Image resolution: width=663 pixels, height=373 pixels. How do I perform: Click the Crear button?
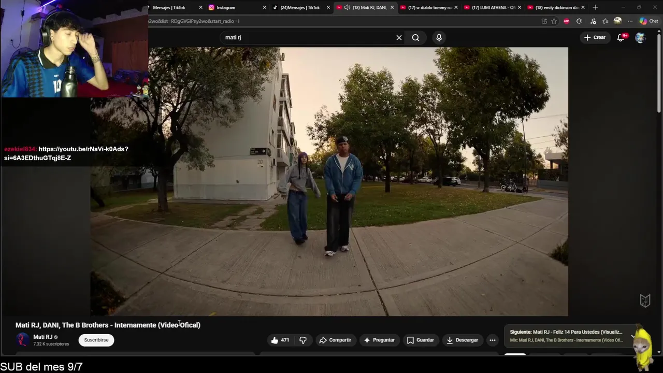(595, 37)
